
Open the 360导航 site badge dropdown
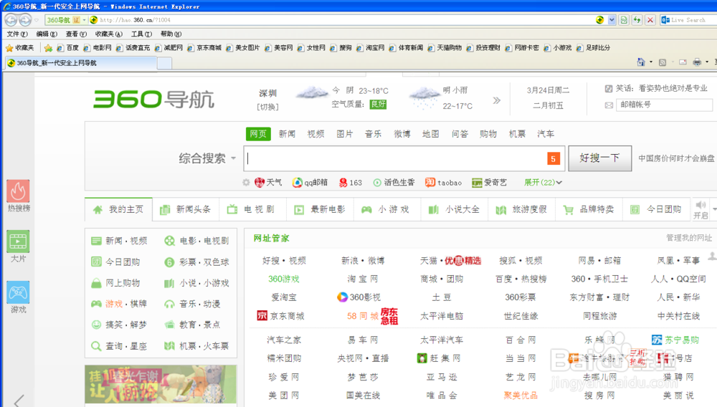[x=84, y=20]
